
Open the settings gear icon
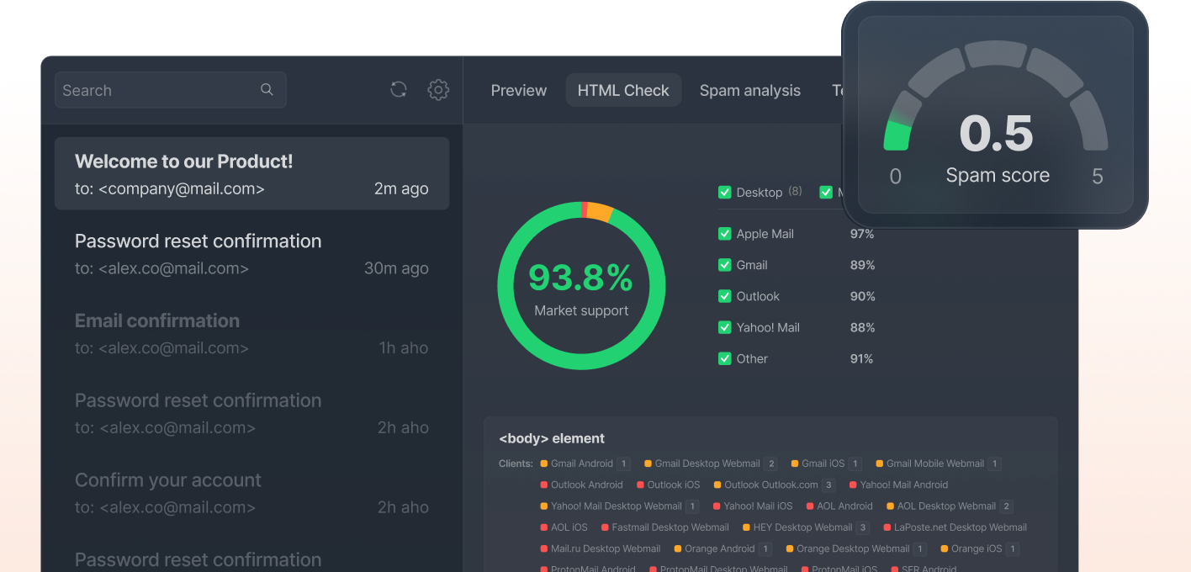[x=438, y=90]
